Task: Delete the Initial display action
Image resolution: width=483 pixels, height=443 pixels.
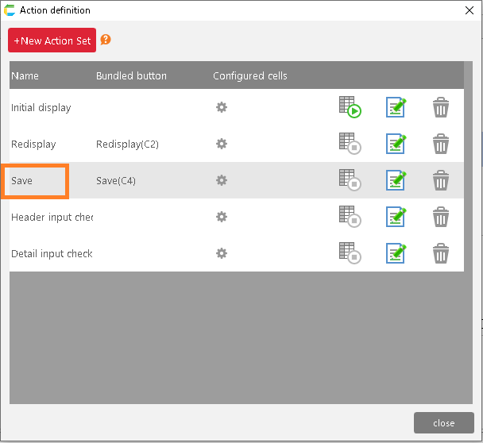Action: click(441, 107)
